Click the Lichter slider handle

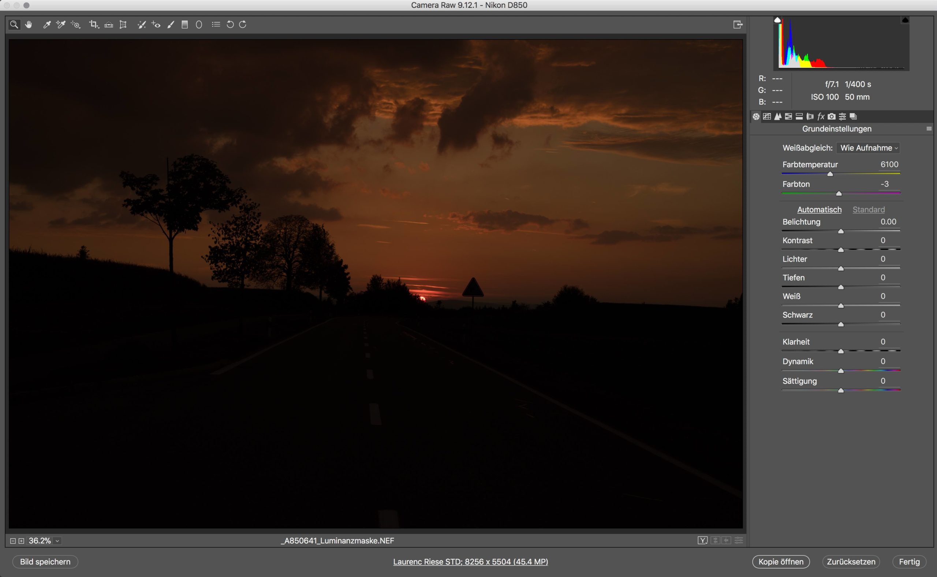841,269
